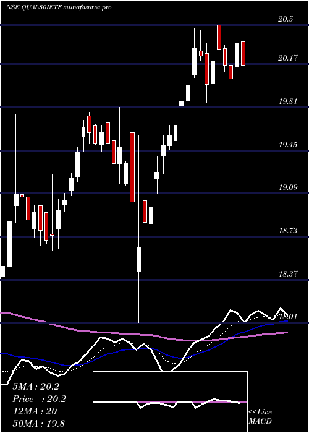Click the 19.45 price axis label

287,144
